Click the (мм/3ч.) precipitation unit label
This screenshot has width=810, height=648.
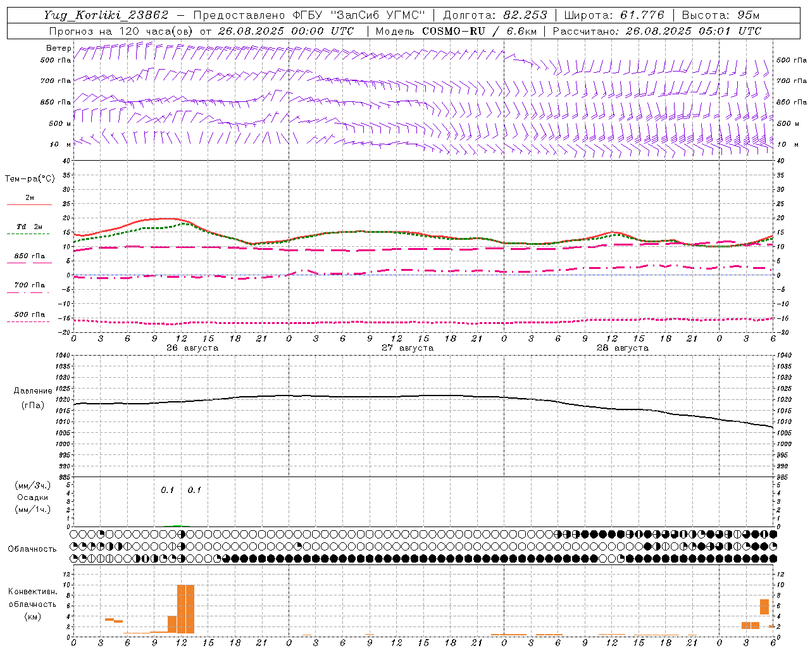point(33,485)
